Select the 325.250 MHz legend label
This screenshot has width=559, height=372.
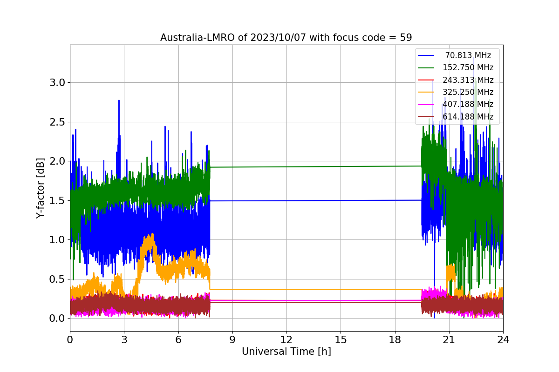(468, 92)
